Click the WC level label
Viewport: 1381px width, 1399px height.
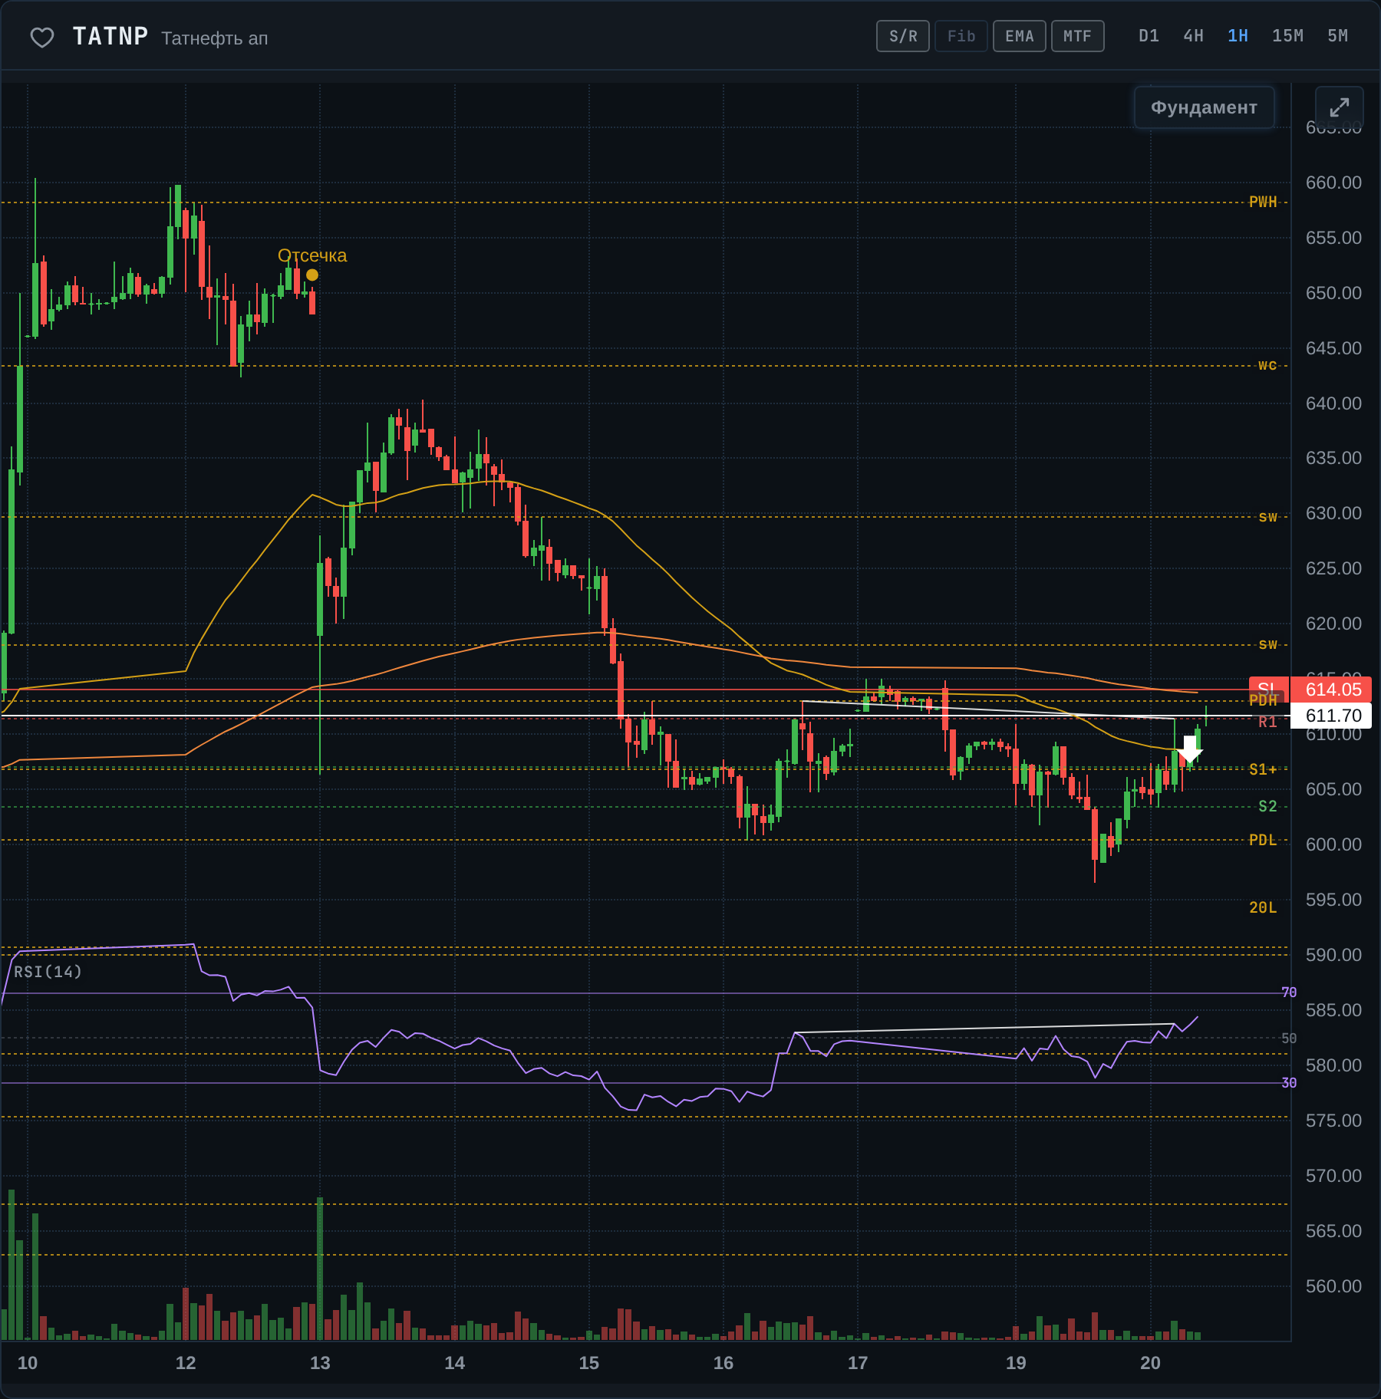click(x=1267, y=365)
